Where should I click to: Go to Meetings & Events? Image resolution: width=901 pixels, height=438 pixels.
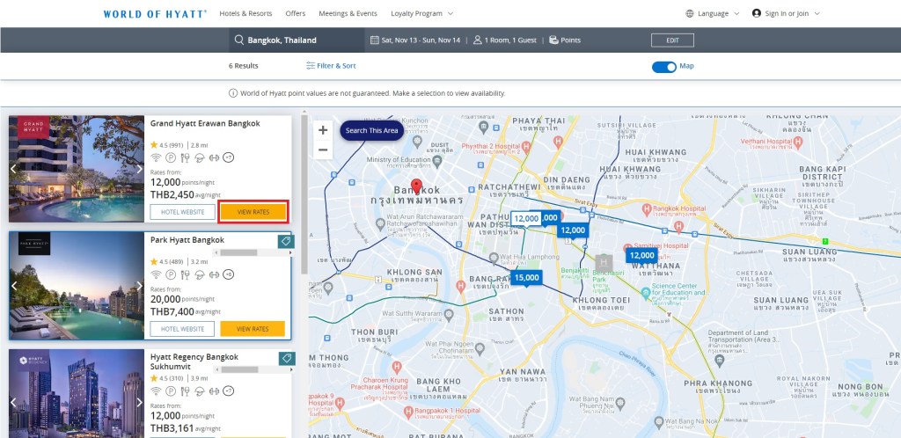tap(348, 14)
